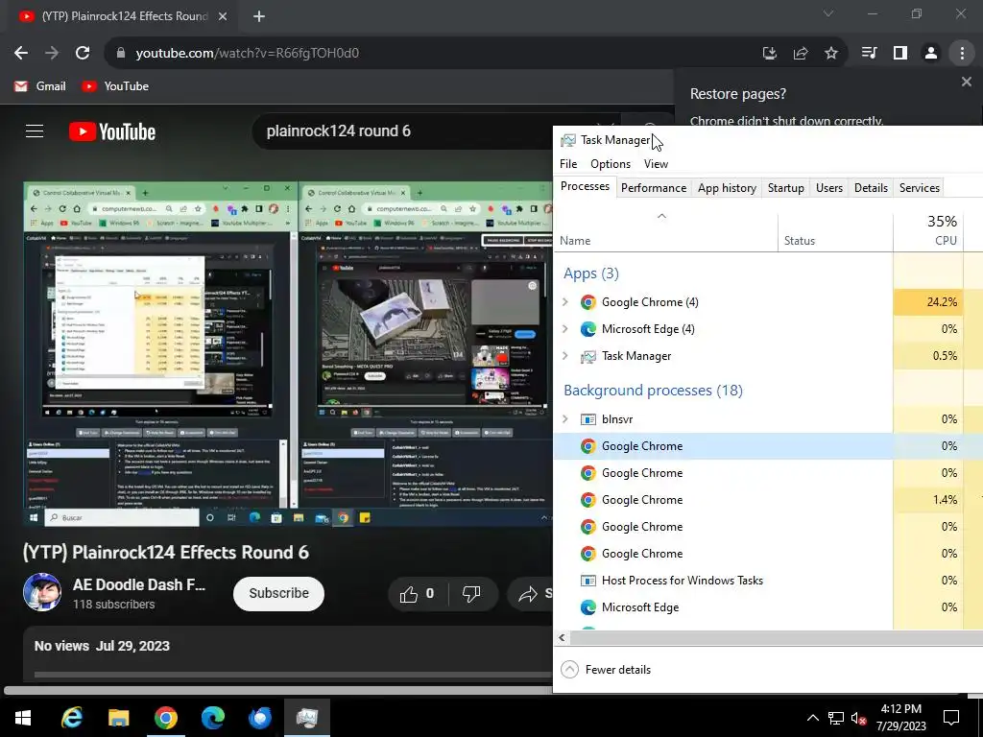
Task: Open Task Manager File menu
Action: 568,164
